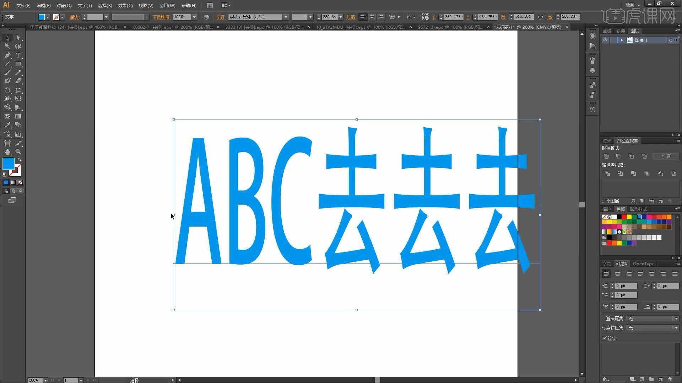Click the 描边 stroke label in control bar
Viewport: 682px width, 383px height.
pos(74,17)
